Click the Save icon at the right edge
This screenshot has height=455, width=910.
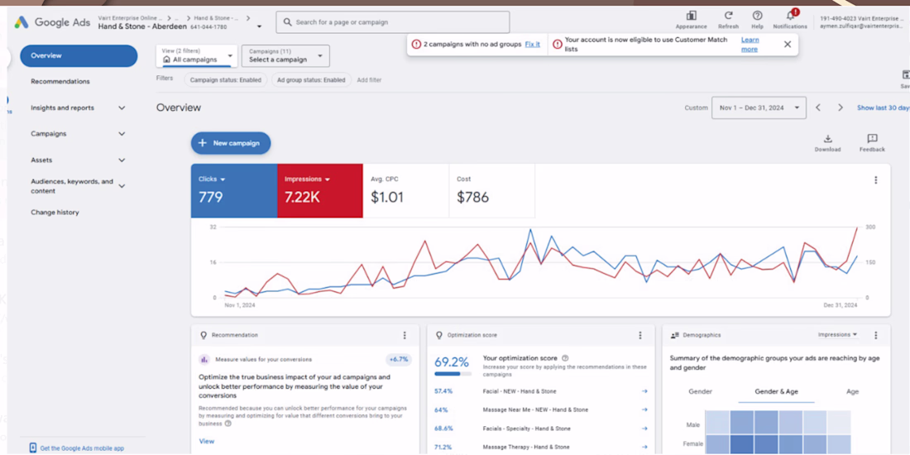point(905,74)
